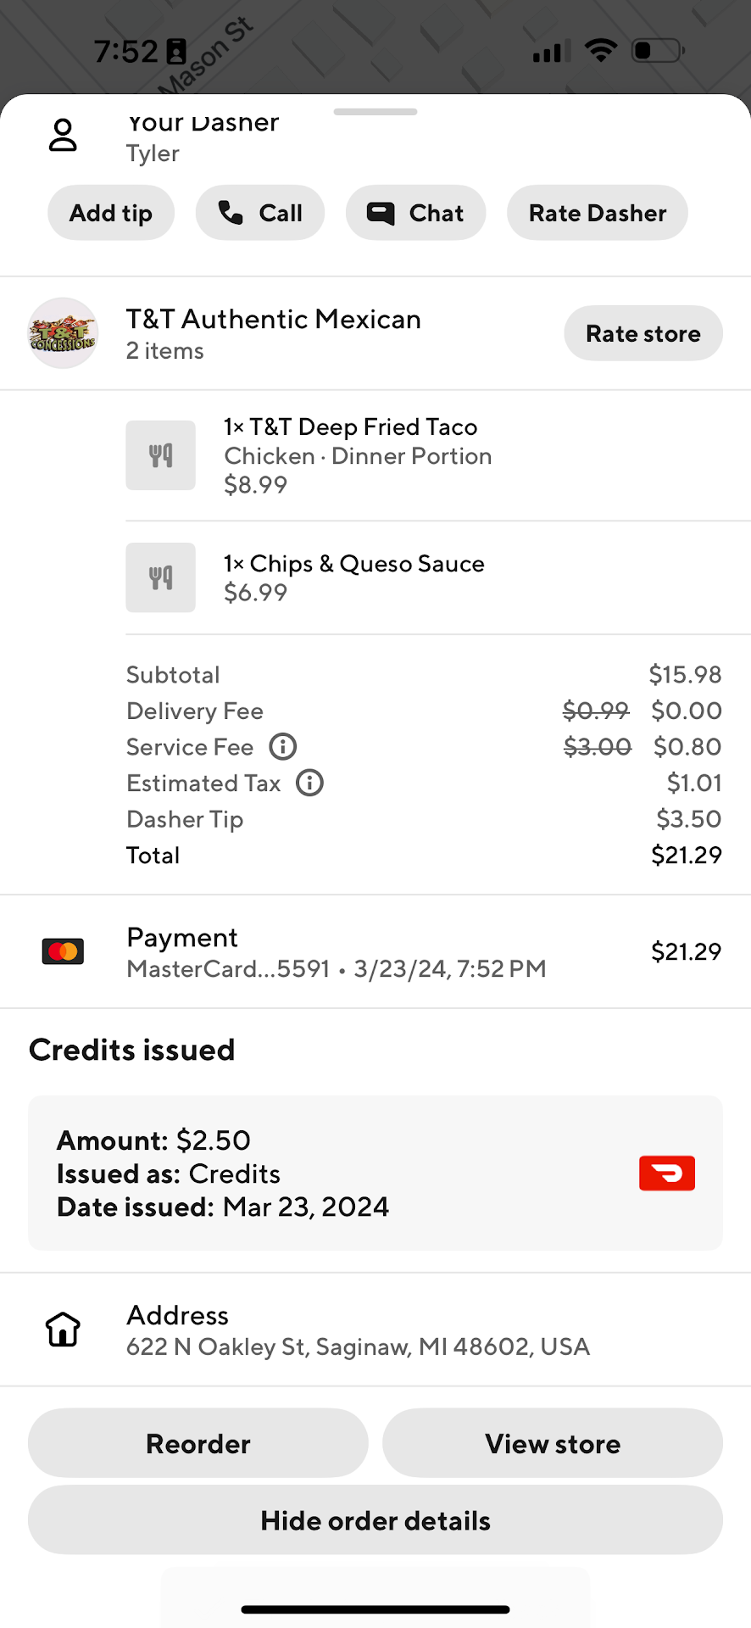Collapse with Hide order details

[375, 1520]
